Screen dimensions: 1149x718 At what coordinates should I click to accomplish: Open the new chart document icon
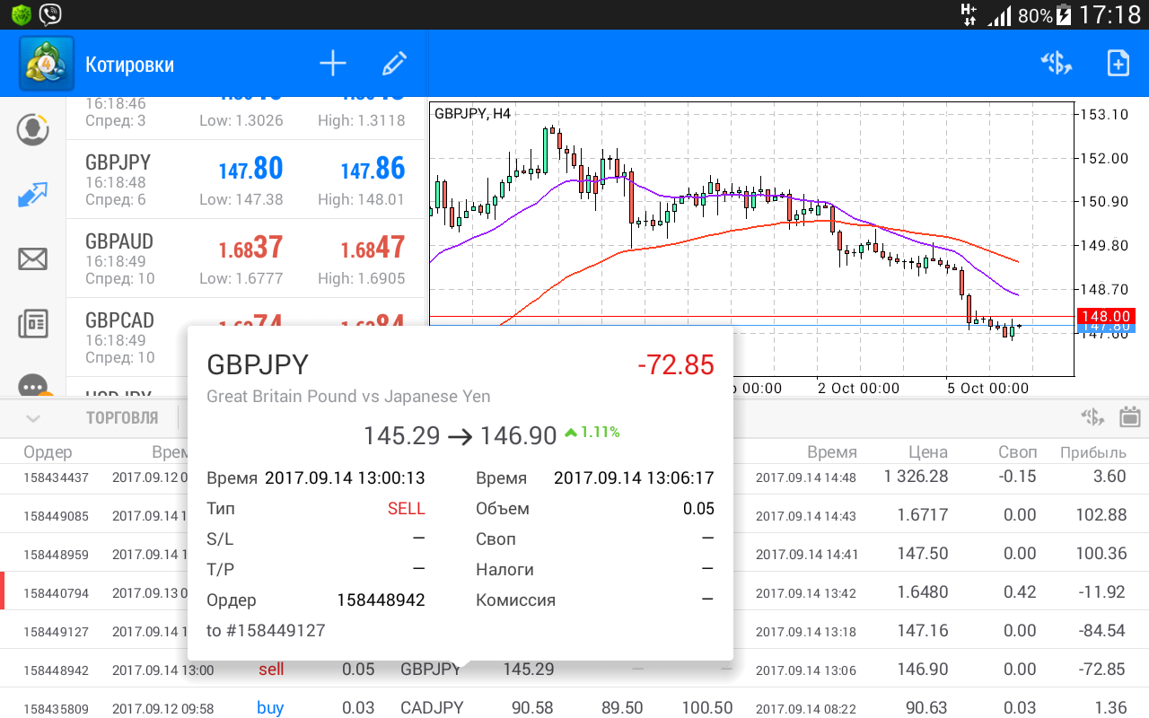click(x=1118, y=64)
